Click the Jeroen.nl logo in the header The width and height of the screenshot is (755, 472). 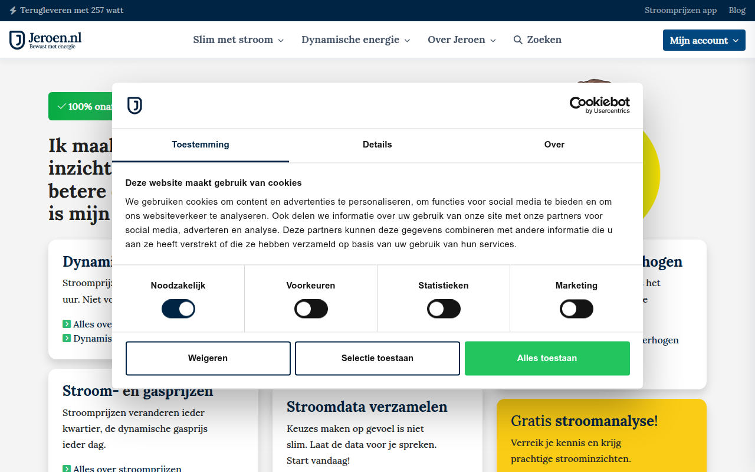45,40
